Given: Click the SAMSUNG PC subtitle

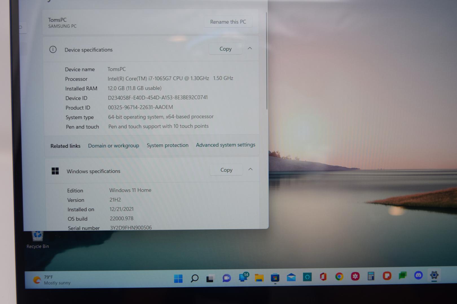Looking at the screenshot, I should [62, 26].
